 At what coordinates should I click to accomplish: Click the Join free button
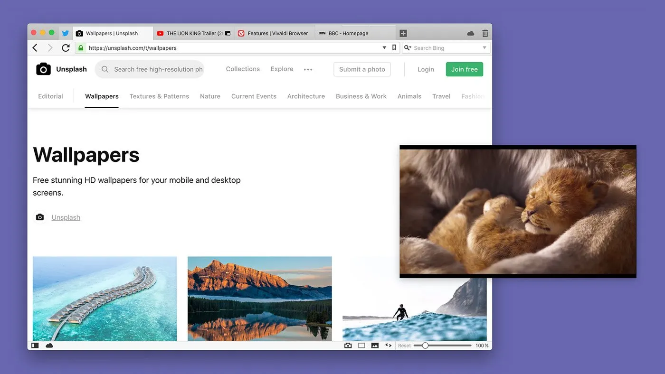tap(465, 69)
